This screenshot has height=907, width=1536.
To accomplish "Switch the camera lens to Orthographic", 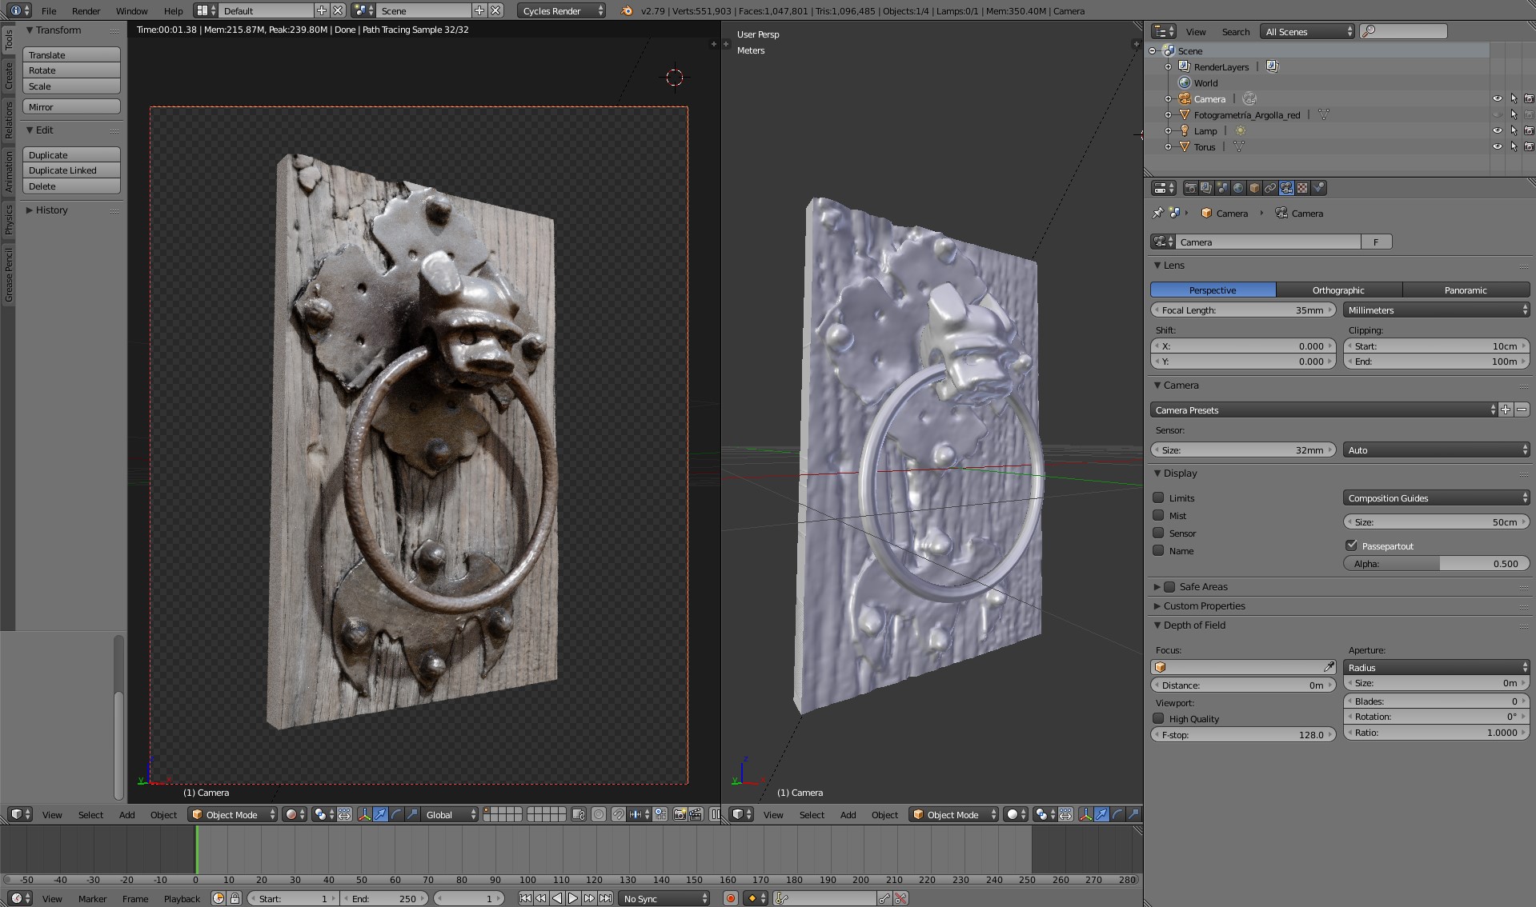I will (x=1337, y=290).
